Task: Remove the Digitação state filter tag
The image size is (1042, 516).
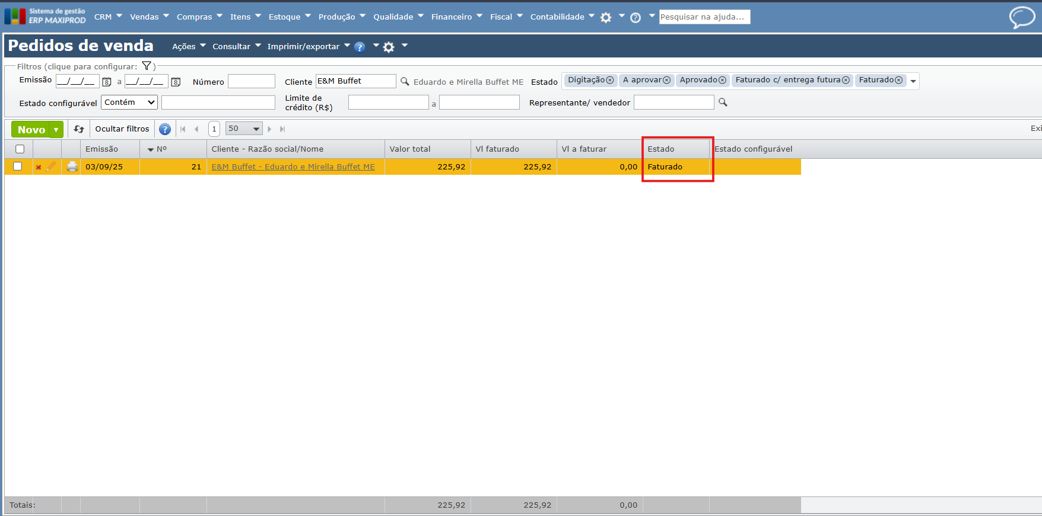Action: coord(609,80)
